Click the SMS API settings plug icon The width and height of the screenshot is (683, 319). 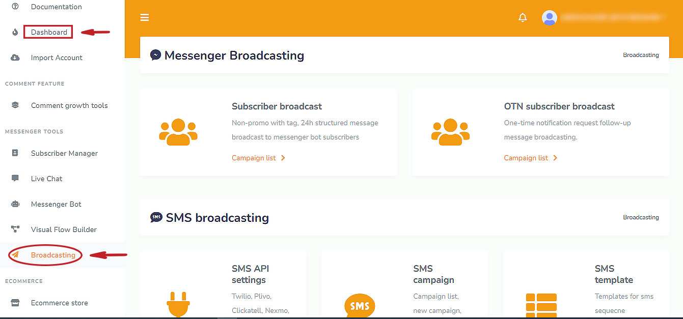(x=178, y=303)
